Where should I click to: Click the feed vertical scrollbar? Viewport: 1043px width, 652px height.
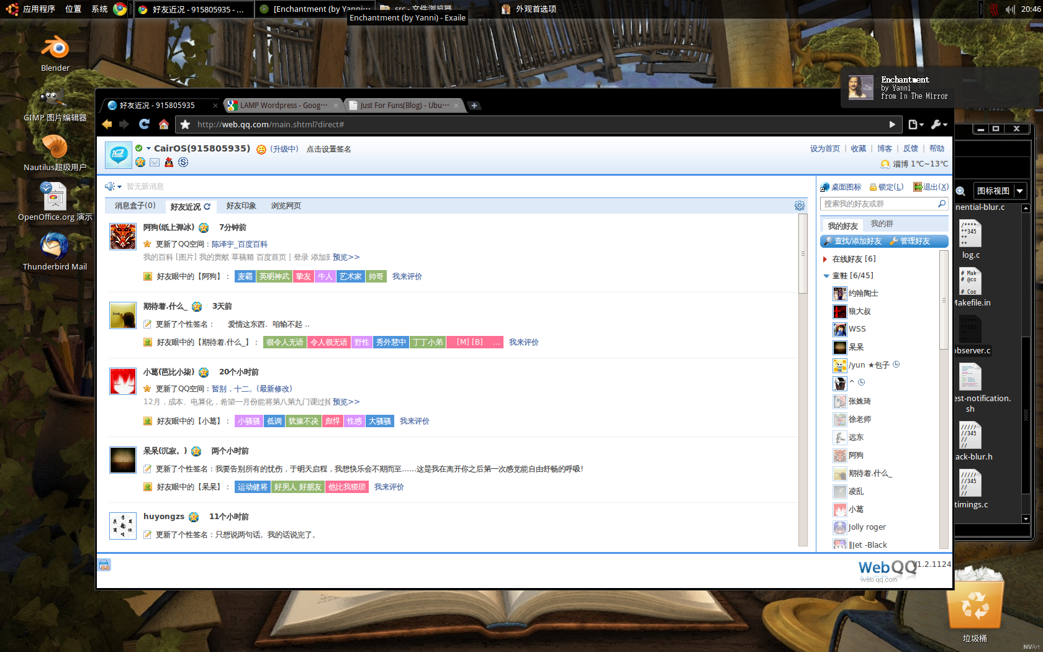click(803, 253)
